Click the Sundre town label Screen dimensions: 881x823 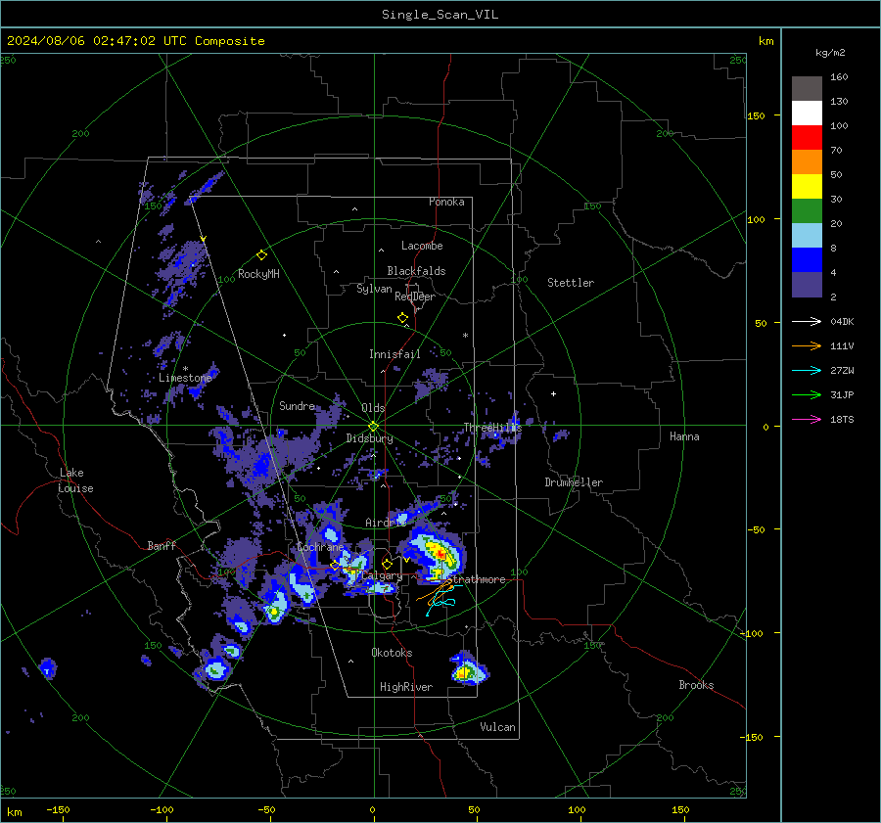coord(297,405)
